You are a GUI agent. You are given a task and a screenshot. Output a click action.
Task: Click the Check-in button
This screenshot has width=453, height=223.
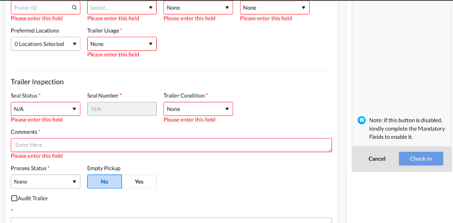tap(421, 159)
